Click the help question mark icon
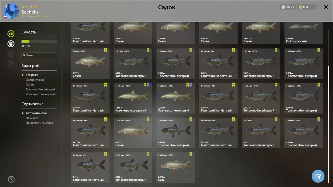This screenshot has width=333, height=187. [x=11, y=179]
